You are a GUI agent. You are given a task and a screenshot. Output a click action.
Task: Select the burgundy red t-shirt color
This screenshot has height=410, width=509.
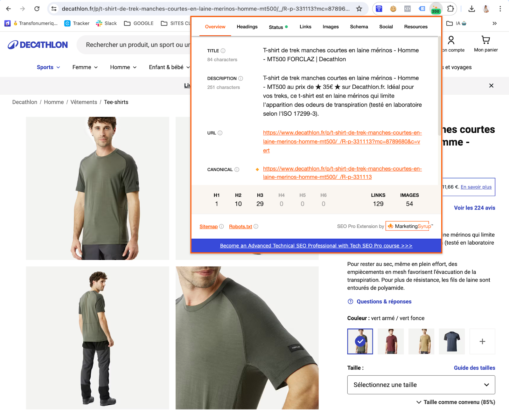[391, 341]
